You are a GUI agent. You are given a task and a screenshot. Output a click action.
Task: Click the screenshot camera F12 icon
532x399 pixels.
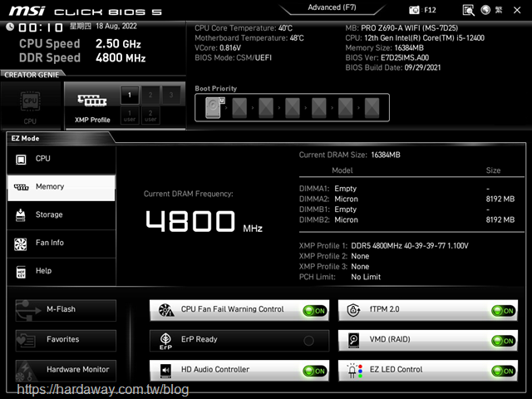pyautogui.click(x=414, y=10)
